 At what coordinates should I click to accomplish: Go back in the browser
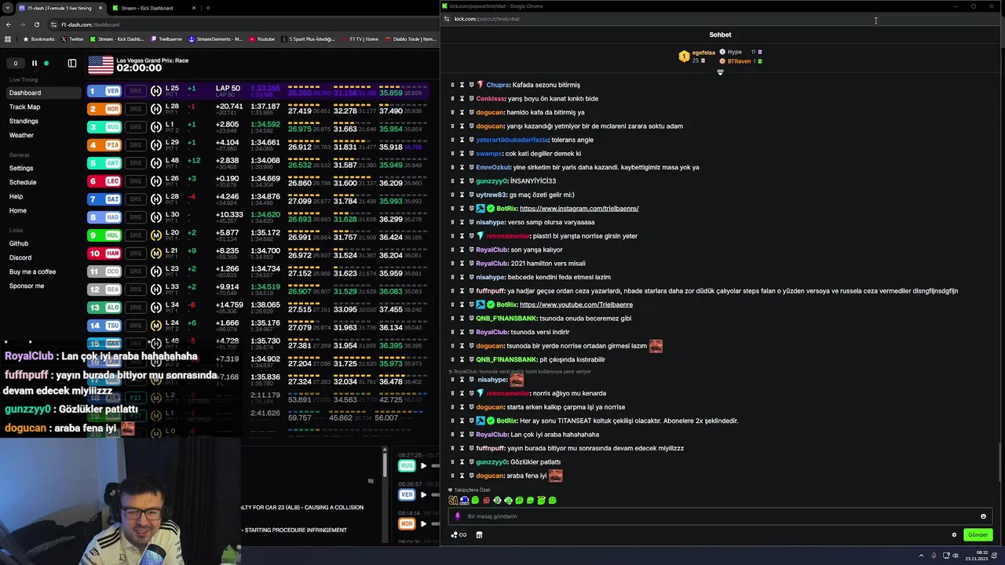(8, 24)
